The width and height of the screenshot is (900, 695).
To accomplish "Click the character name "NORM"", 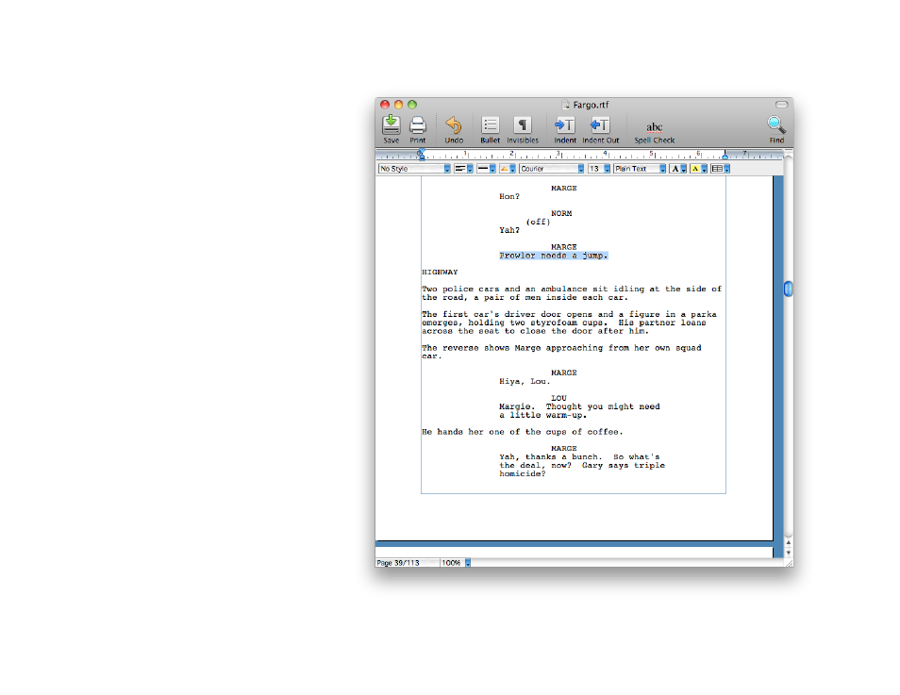I will pos(561,213).
